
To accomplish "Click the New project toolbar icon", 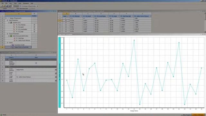I will pos(2,6).
